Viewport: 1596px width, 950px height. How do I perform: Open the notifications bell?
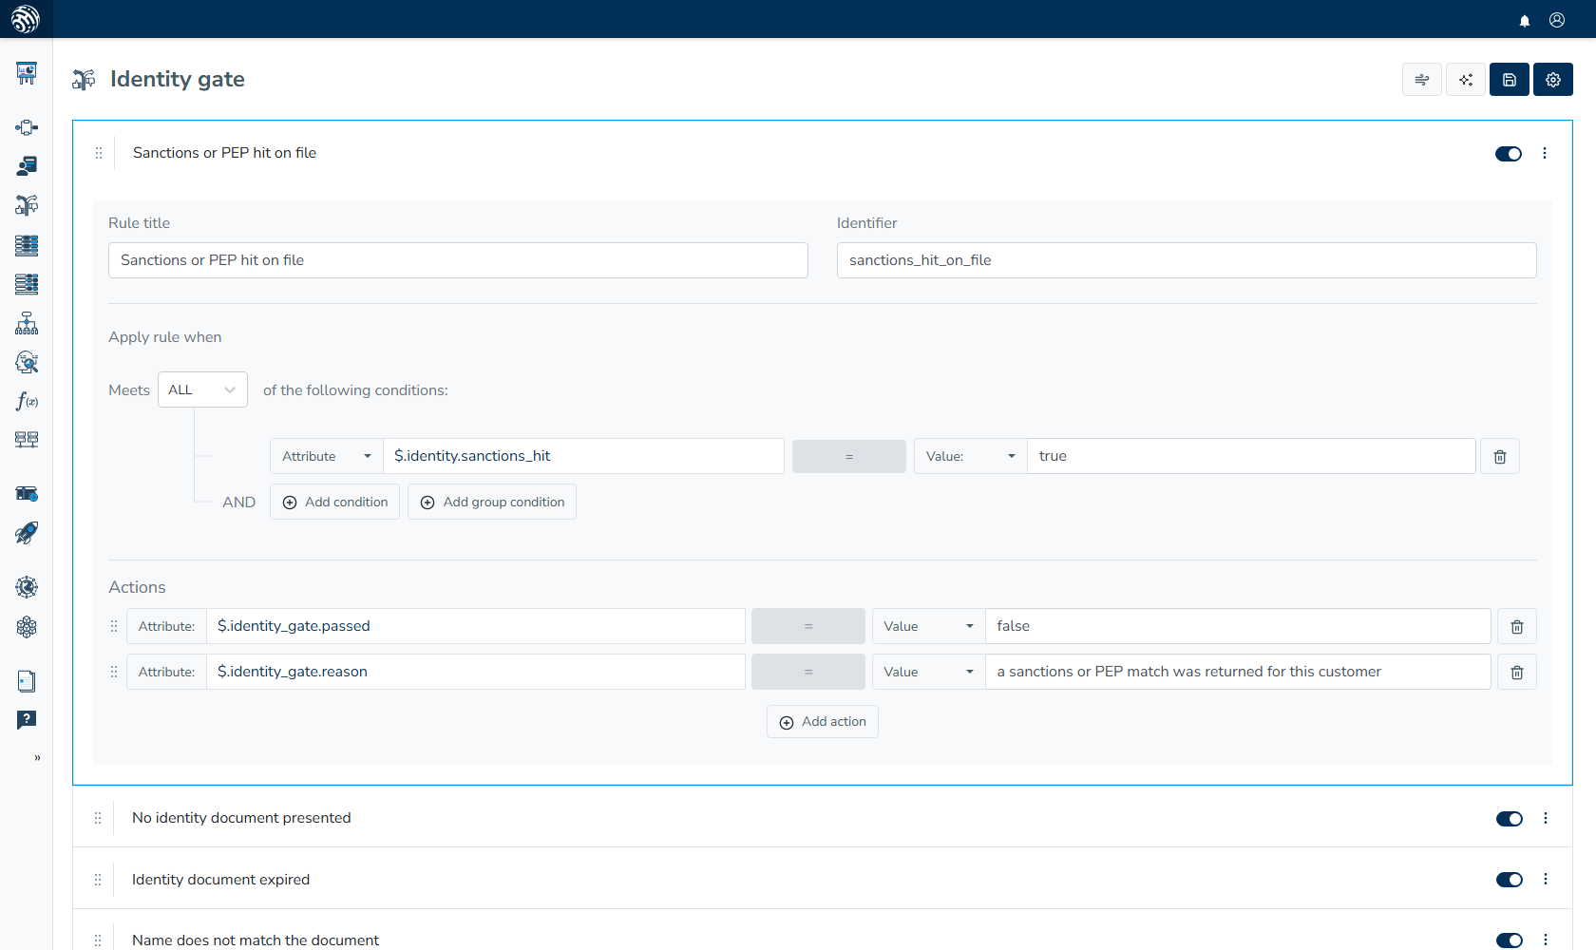click(x=1525, y=20)
